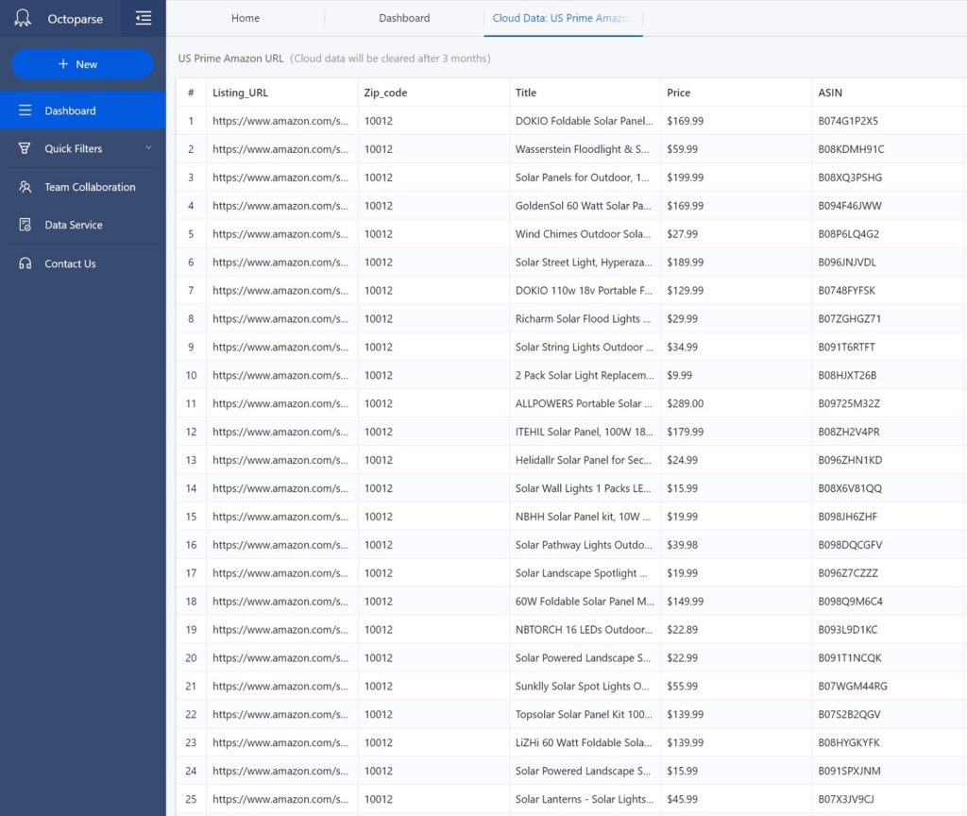Click title 'NBHH Solar Panel kit, 10W ...'

click(x=583, y=517)
